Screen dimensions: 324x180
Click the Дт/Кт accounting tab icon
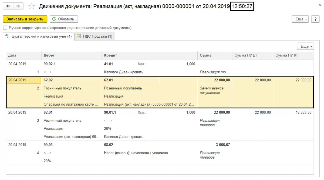click(8, 36)
